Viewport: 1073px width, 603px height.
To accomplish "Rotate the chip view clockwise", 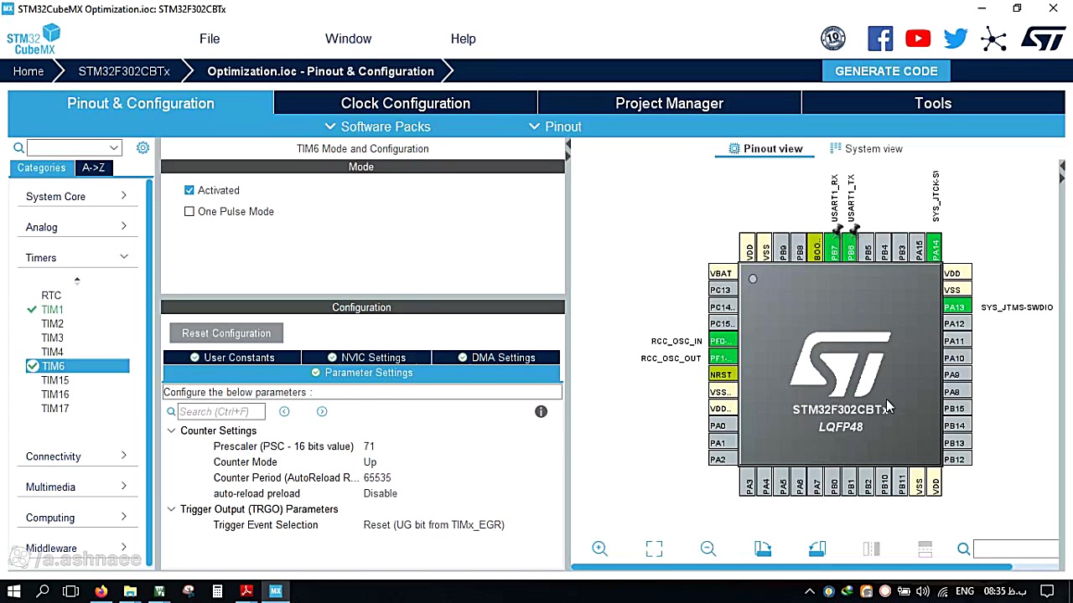I will pos(763,549).
